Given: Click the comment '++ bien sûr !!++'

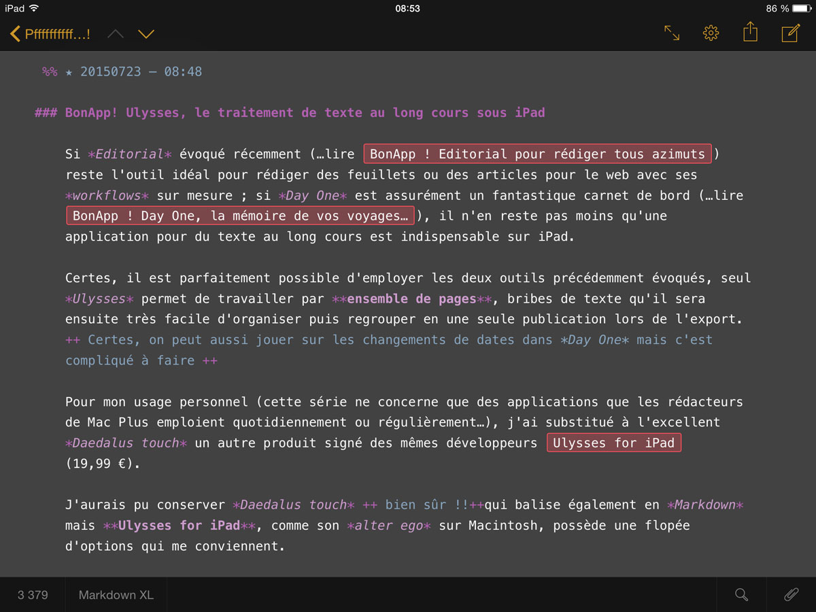Looking at the screenshot, I should tap(423, 505).
